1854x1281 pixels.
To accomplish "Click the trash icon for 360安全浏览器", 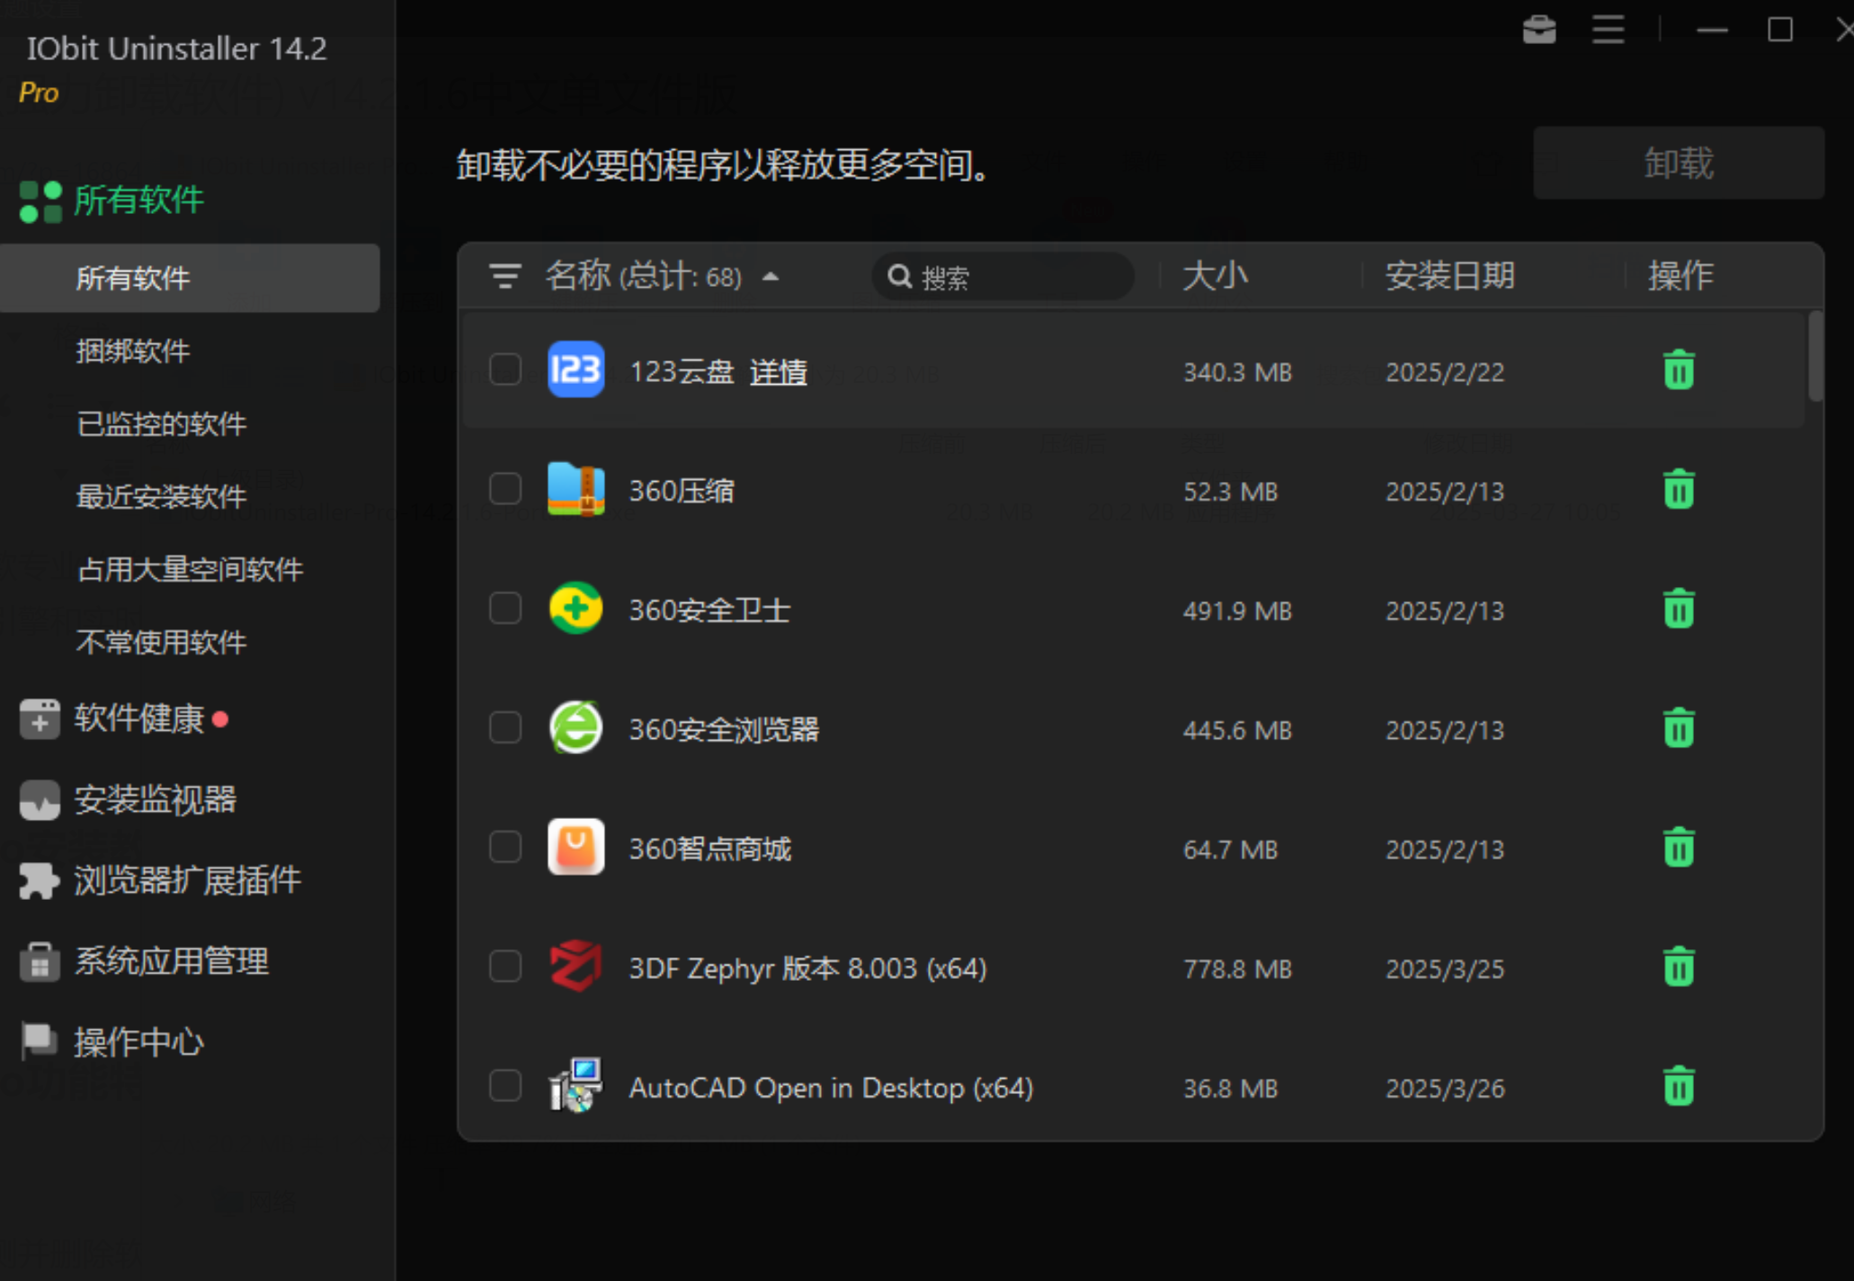I will tap(1678, 728).
